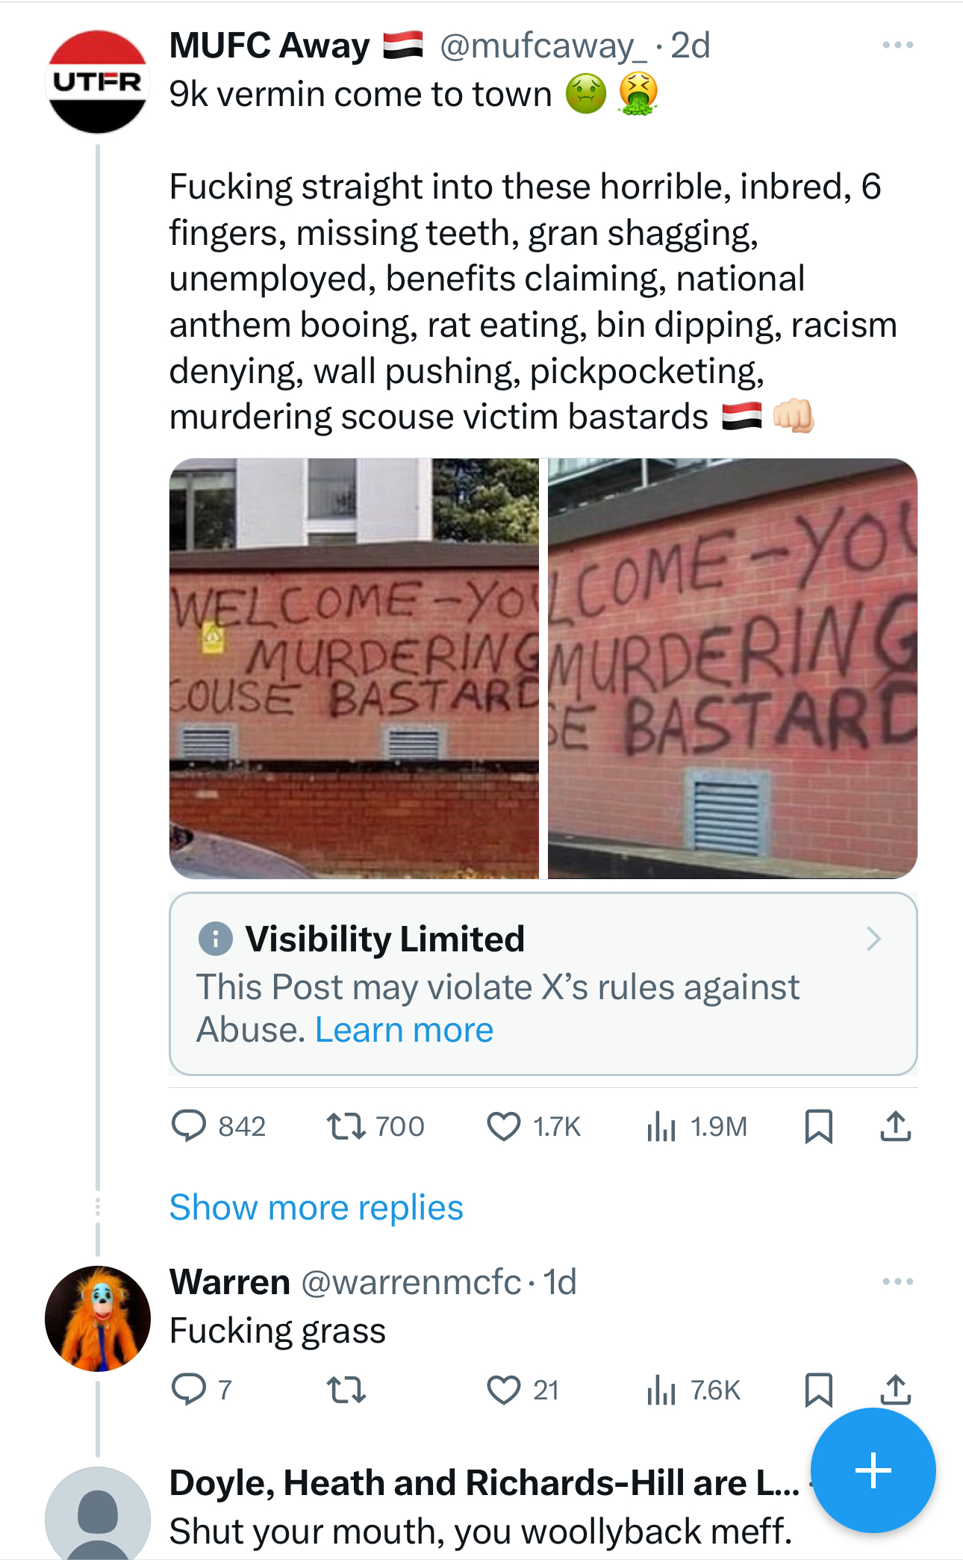
Task: Reply to Warren's comment
Action: coord(189,1390)
